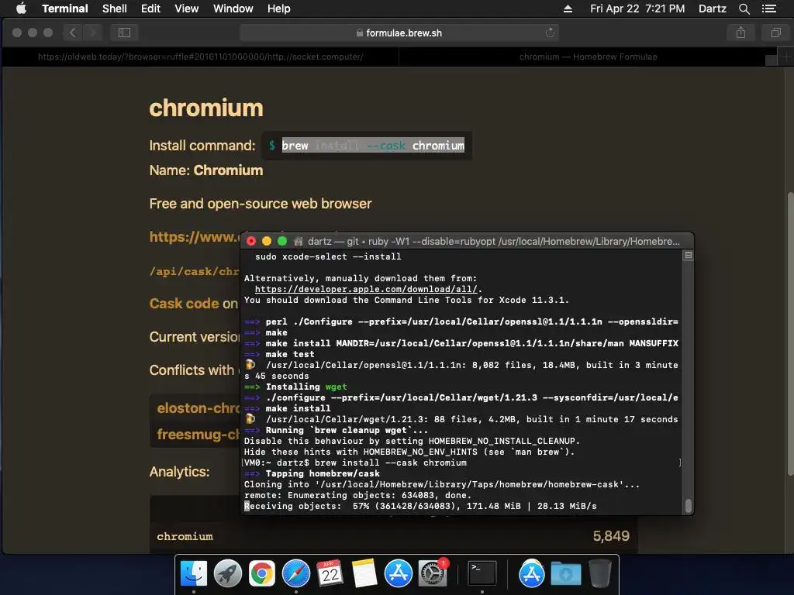The height and width of the screenshot is (595, 794).
Task: Open the Edit menu
Action: tap(150, 9)
